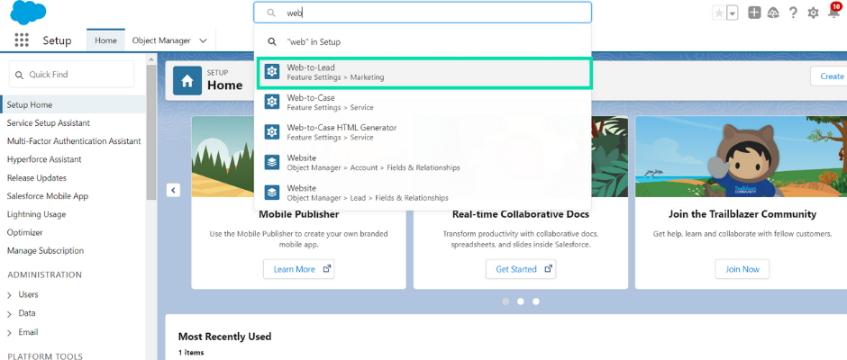
Task: Click Learn More for Mobile Publisher
Action: coord(299,269)
